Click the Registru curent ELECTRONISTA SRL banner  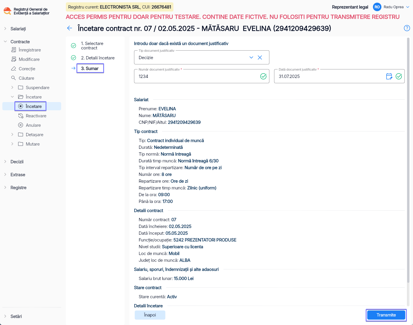tap(120, 7)
